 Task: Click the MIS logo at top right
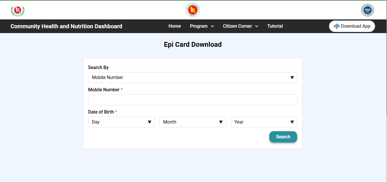367,10
